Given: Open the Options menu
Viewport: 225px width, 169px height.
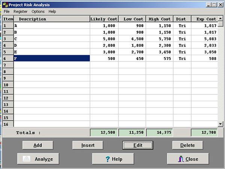Looking at the screenshot, I should point(38,12).
